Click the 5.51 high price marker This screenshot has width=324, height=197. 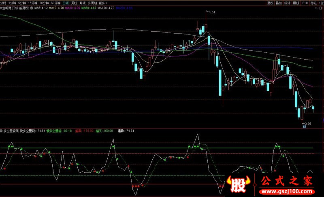coord(211,13)
